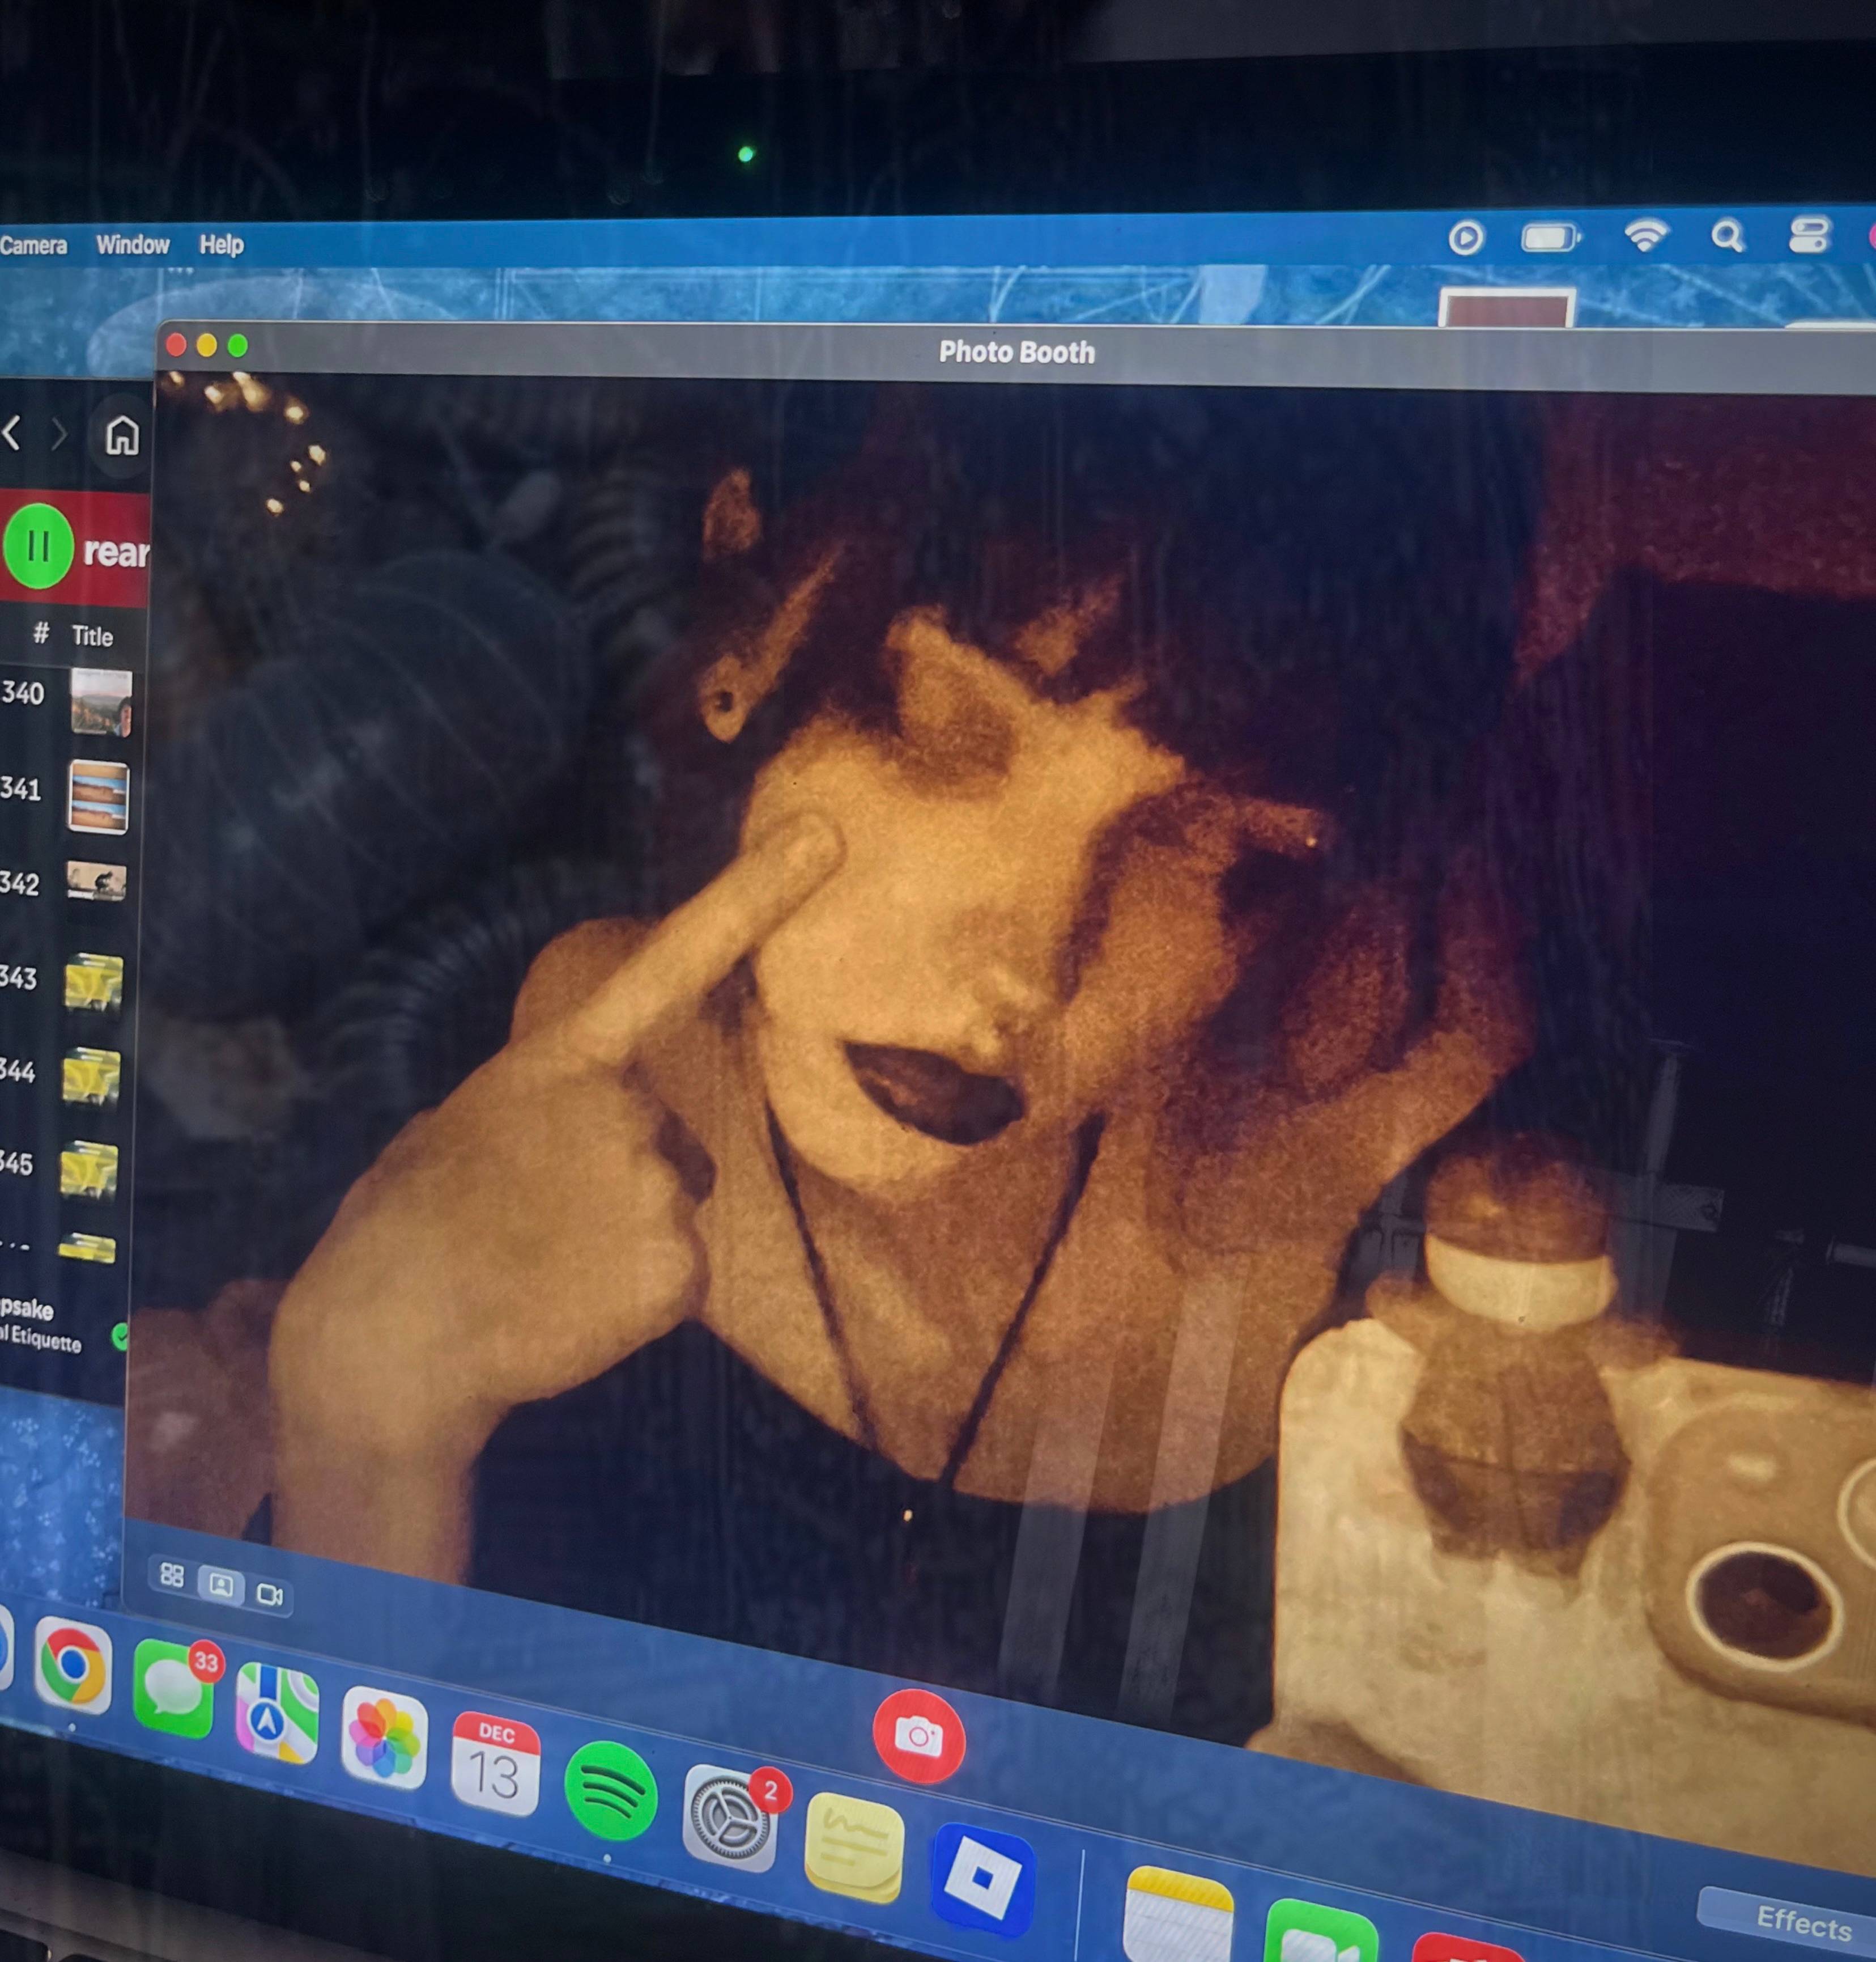Go back in the Spotify window

point(12,433)
